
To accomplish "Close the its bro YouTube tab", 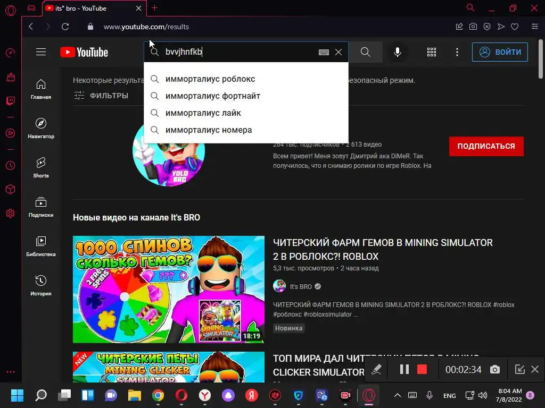I will [139, 8].
